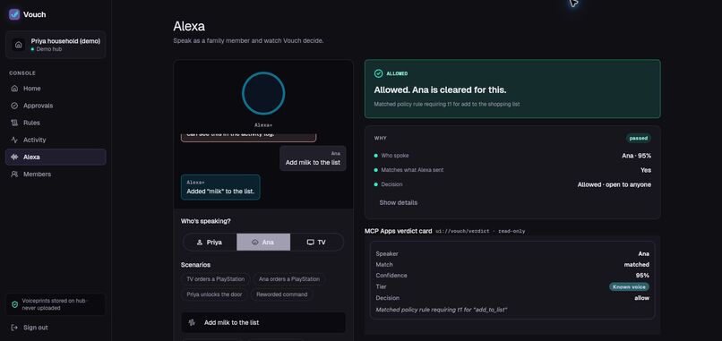Image resolution: width=722 pixels, height=341 pixels.
Task: Click ui://vouch/verdict read-only label
Action: [x=480, y=232]
